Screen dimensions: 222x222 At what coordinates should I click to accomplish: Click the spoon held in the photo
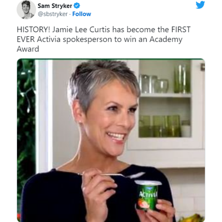coord(112,175)
